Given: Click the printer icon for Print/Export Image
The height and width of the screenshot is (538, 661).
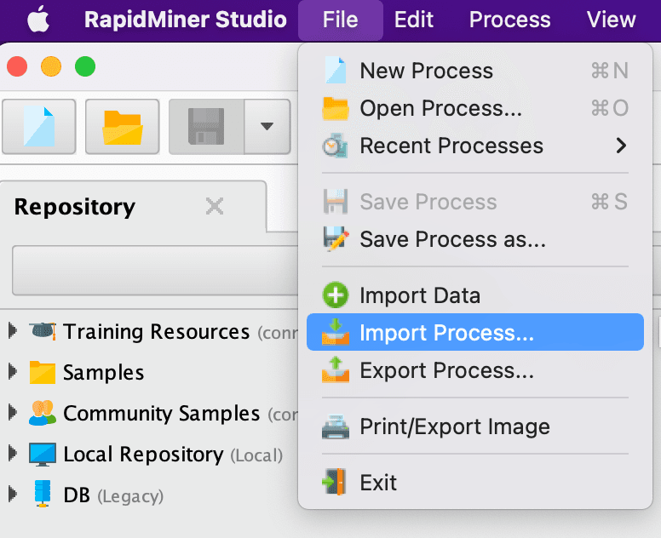Looking at the screenshot, I should (336, 426).
